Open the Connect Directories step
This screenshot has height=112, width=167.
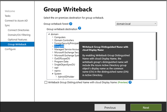(x=18, y=30)
